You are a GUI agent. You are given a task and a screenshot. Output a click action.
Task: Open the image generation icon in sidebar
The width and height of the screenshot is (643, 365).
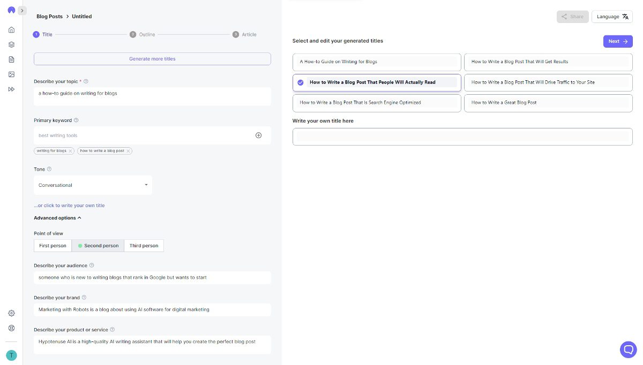tap(11, 74)
